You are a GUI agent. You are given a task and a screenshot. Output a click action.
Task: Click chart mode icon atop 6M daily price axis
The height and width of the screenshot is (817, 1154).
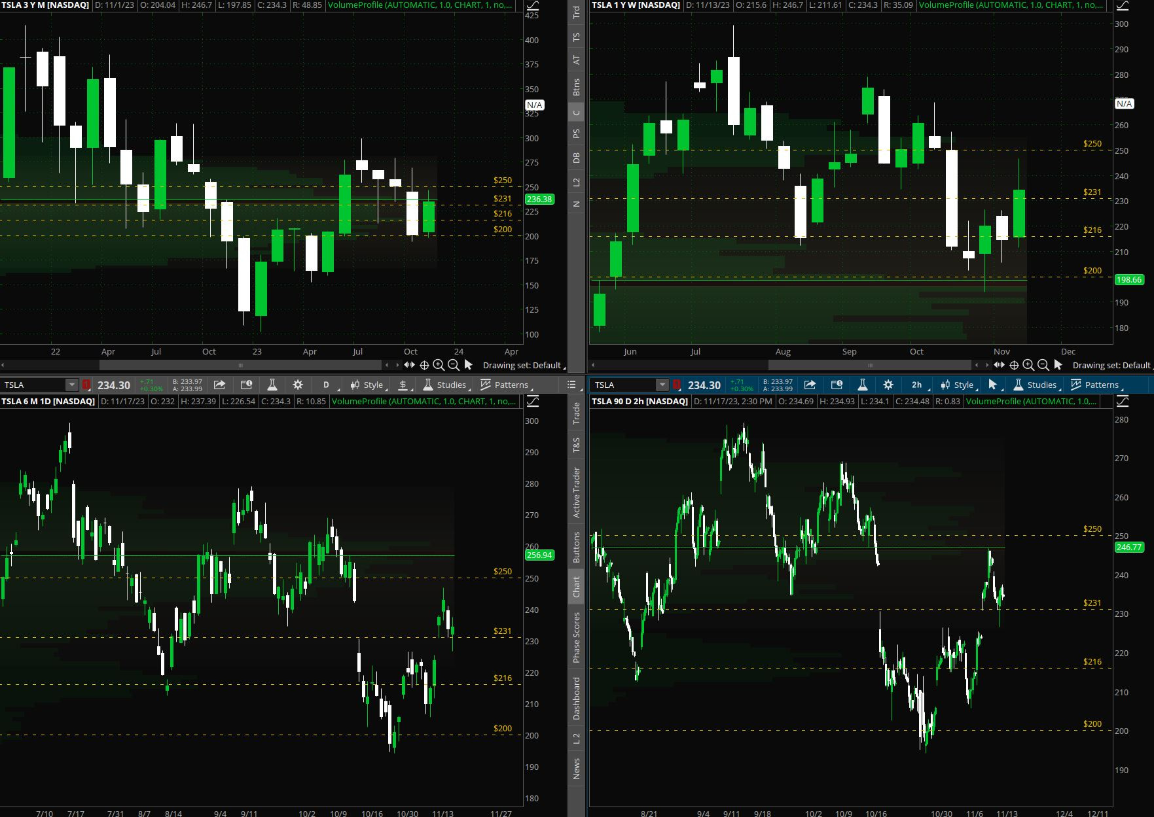click(x=533, y=400)
